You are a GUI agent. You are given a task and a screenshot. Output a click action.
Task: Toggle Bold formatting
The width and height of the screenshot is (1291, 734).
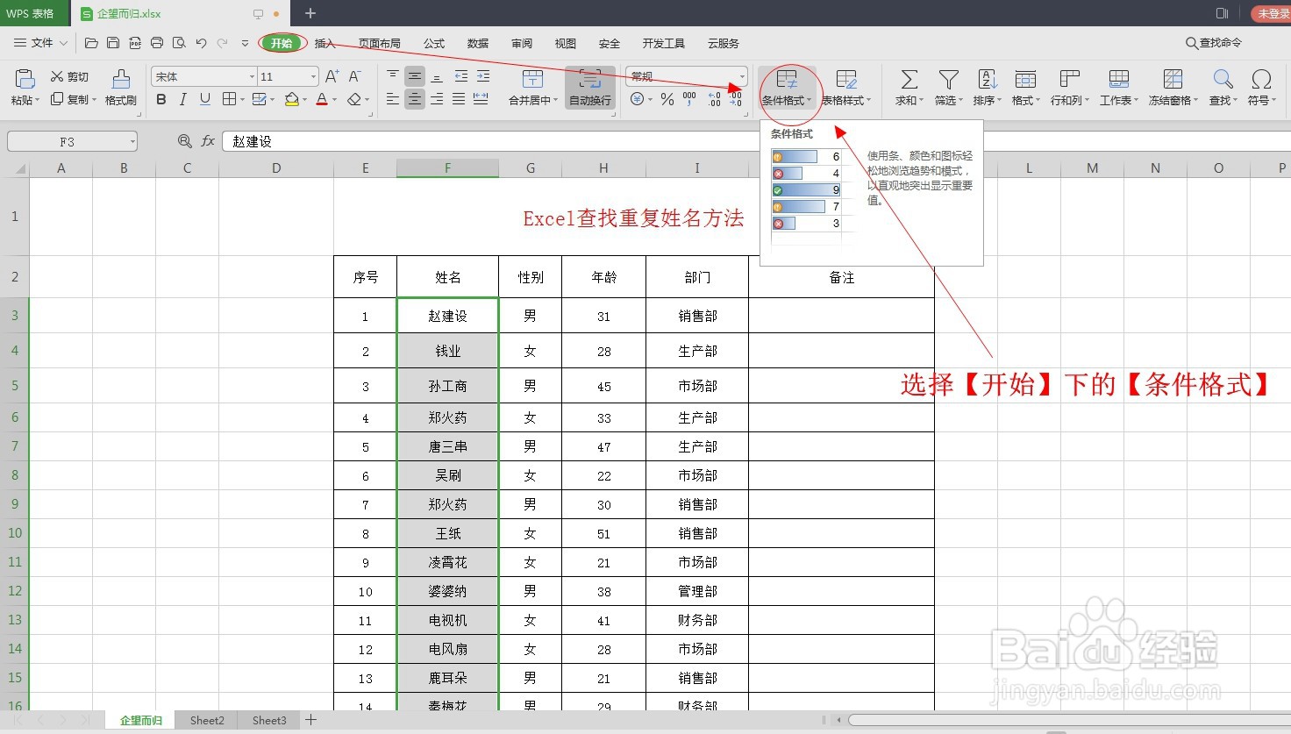pos(161,100)
